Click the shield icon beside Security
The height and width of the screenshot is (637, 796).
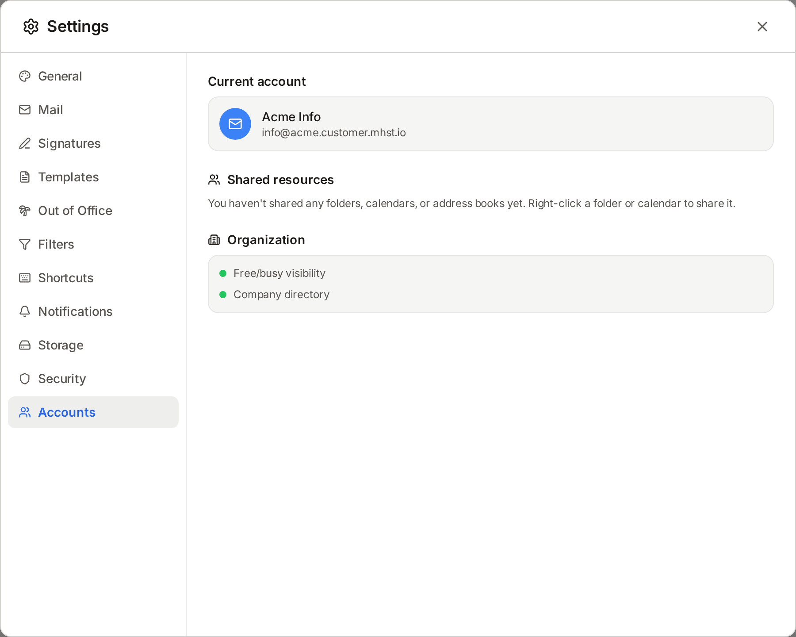tap(25, 379)
